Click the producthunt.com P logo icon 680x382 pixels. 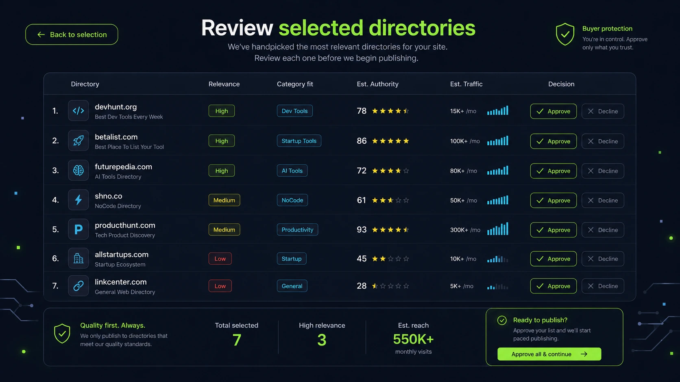coord(78,230)
